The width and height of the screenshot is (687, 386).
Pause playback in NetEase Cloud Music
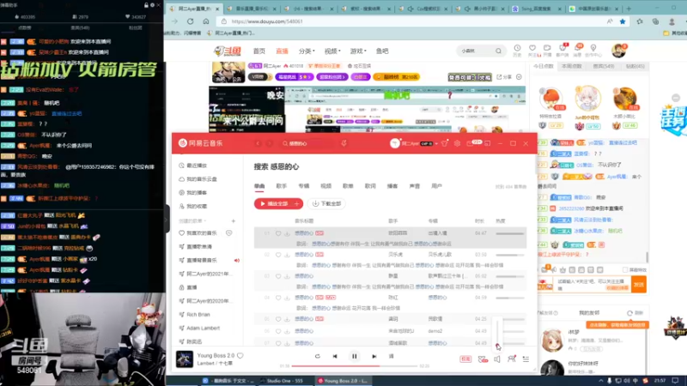(x=355, y=356)
